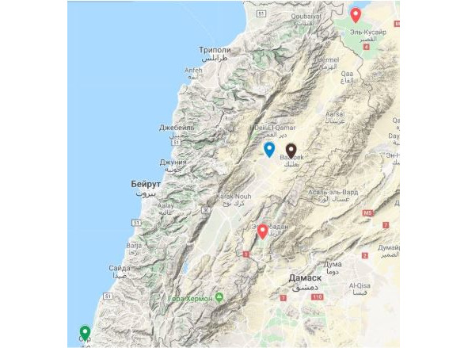Click the Дамаск city label
The image size is (468, 348).
tap(305, 278)
